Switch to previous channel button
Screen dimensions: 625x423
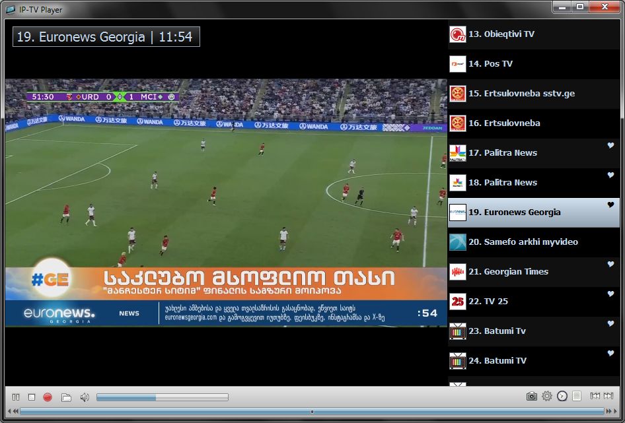(x=595, y=395)
